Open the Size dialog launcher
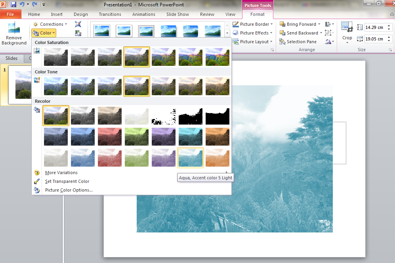The image size is (395, 263). [x=390, y=50]
